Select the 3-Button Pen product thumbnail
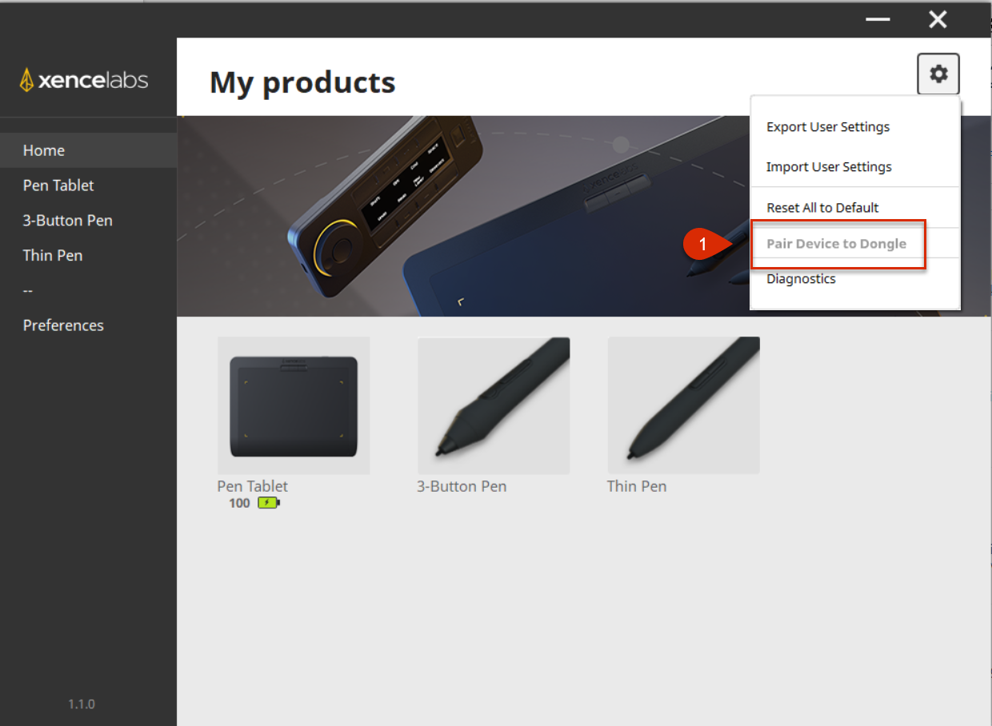992x726 pixels. 494,405
